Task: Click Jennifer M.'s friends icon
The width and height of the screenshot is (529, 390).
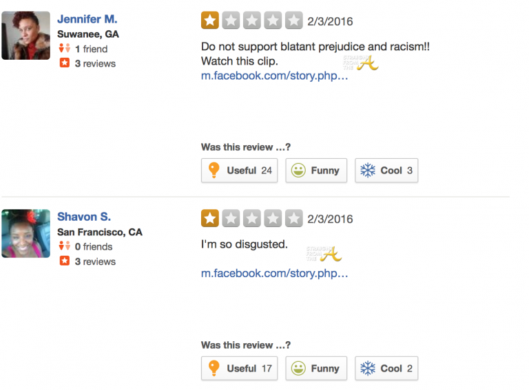Action: point(64,49)
